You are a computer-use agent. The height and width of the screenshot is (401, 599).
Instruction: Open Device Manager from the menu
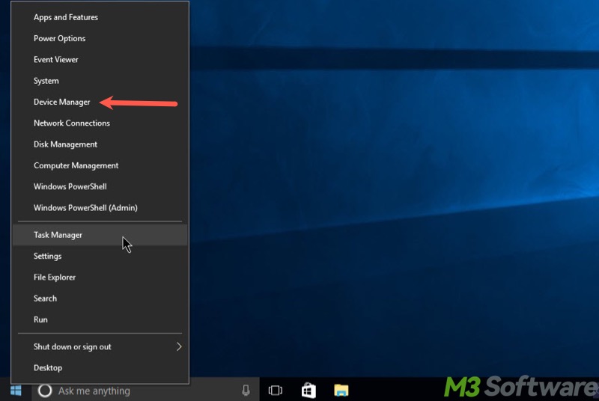click(x=62, y=102)
